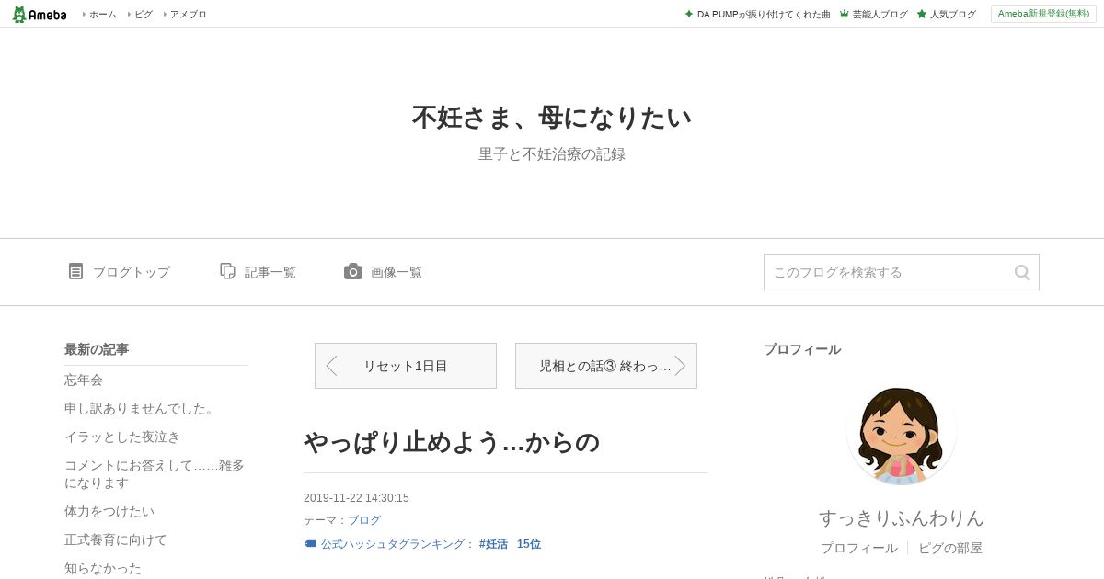
Task: Click the crown icon beside 芸能人ブログ
Action: point(845,14)
